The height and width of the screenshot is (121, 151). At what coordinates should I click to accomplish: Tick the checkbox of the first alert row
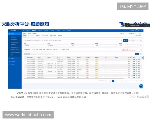click(25, 59)
